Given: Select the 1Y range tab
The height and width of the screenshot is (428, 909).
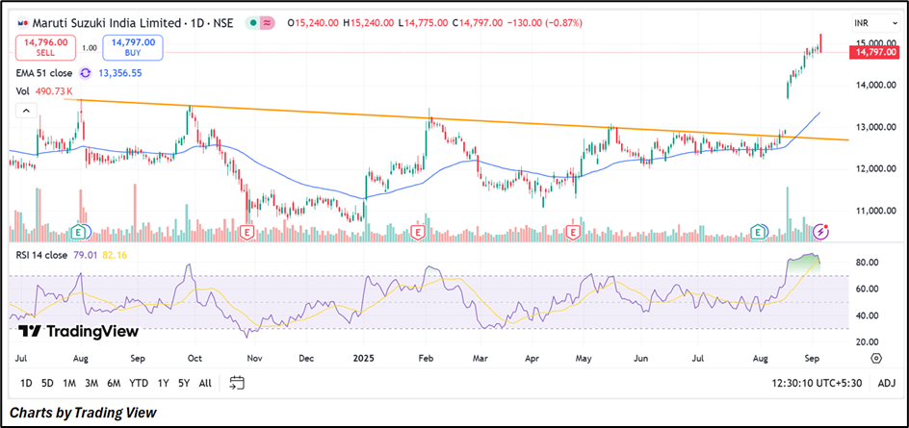Looking at the screenshot, I should [164, 383].
